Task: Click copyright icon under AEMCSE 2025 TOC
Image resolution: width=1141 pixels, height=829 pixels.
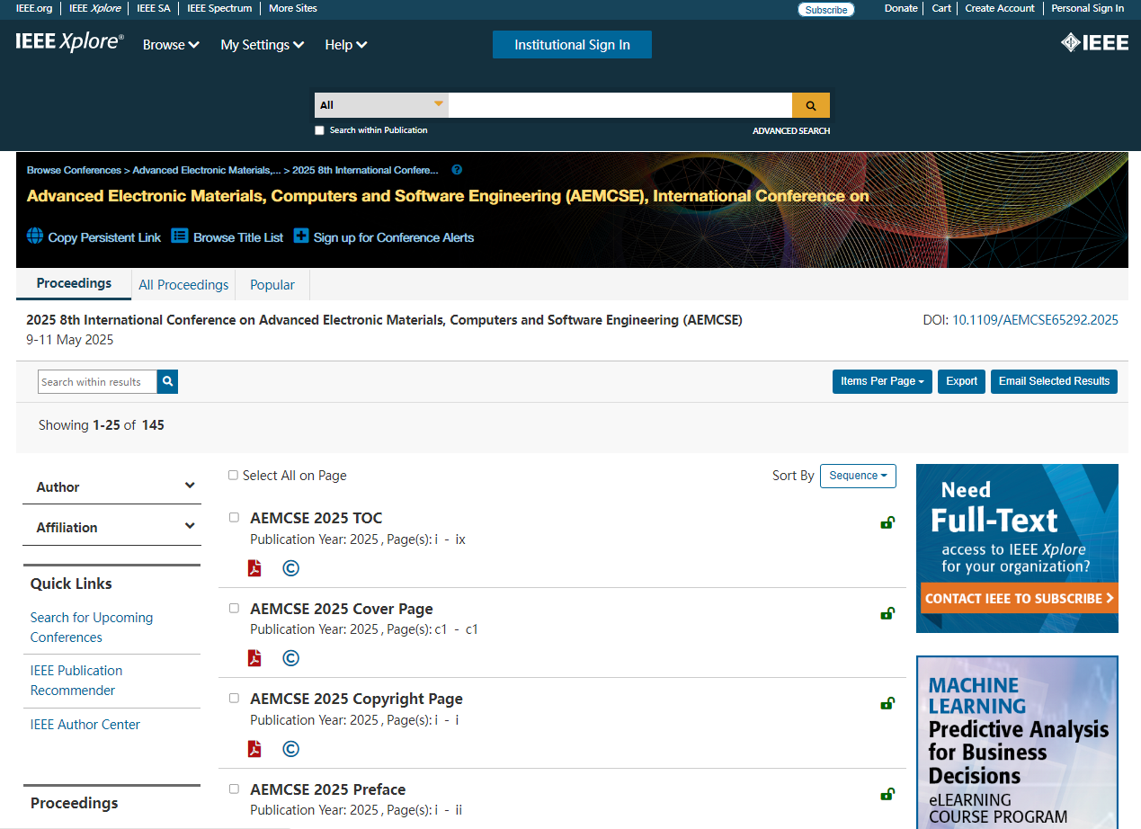Action: tap(290, 568)
